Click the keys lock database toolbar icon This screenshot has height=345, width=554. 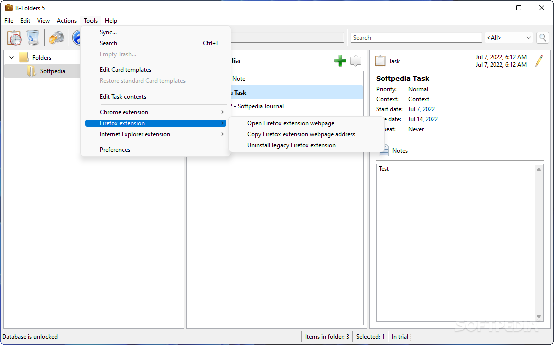pos(56,38)
